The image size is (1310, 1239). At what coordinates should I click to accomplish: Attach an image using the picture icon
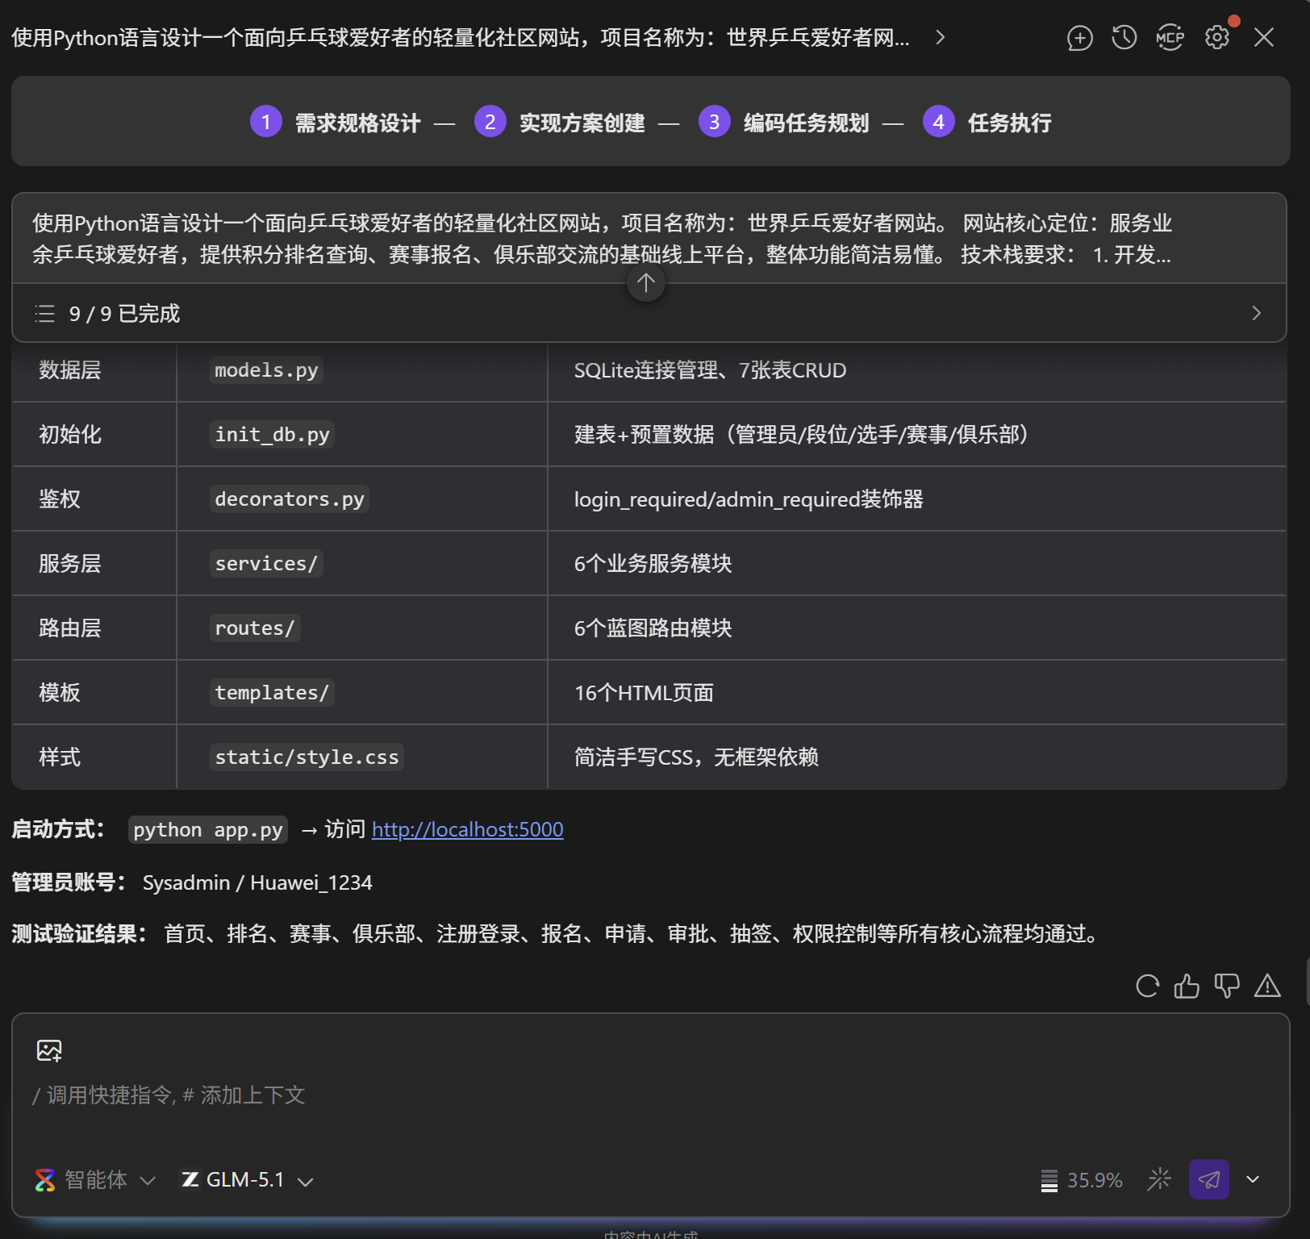tap(49, 1050)
